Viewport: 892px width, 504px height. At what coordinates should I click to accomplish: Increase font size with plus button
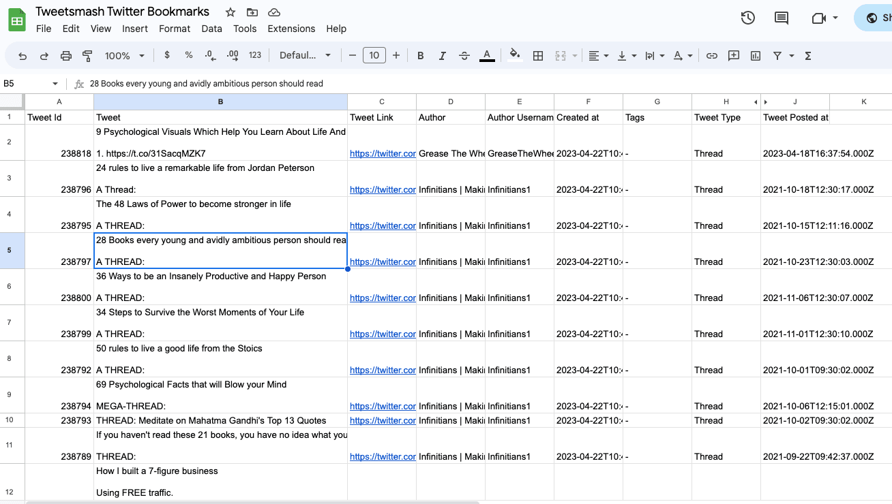[396, 55]
